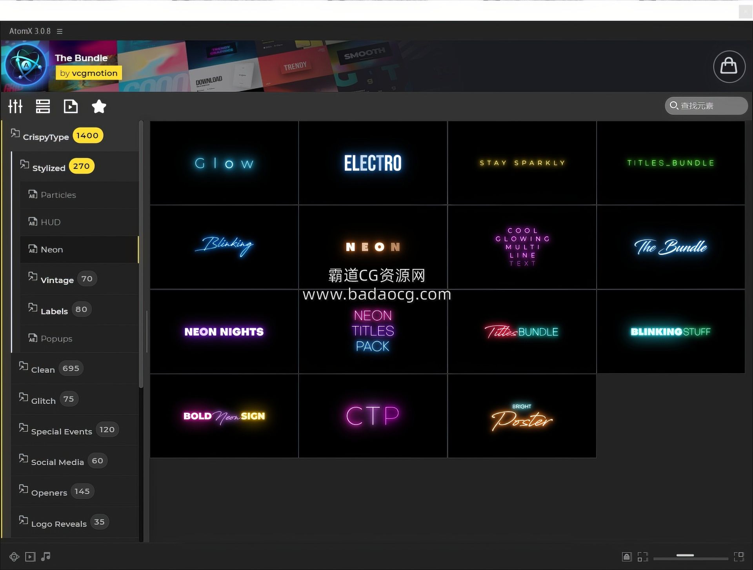Click the file with play icon
753x570 pixels.
[x=71, y=106]
